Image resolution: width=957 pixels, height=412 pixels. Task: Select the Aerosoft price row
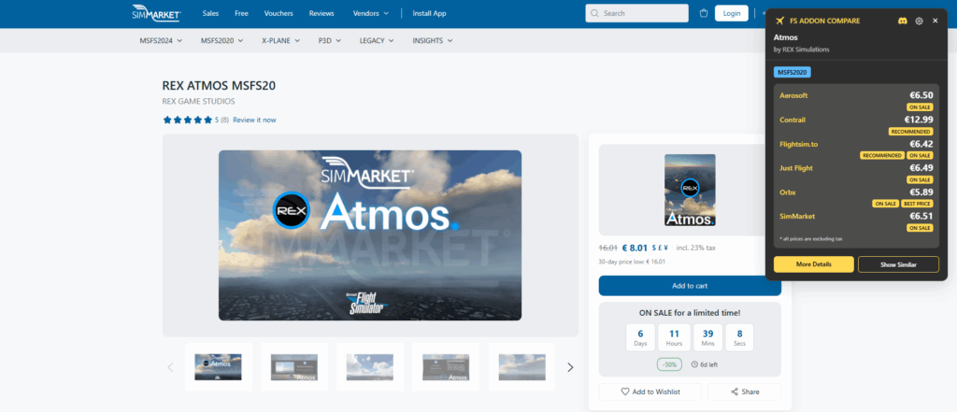tap(856, 101)
